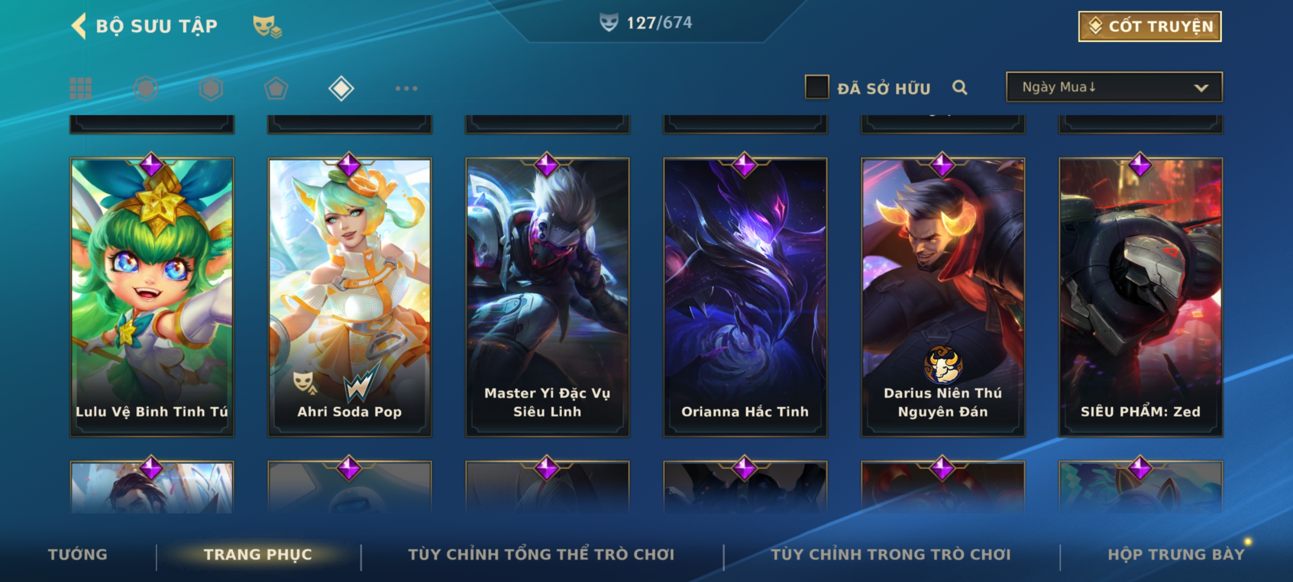The height and width of the screenshot is (582, 1293).
Task: Open the SIÊU PHẨM: Zed skin card
Action: [x=1141, y=296]
